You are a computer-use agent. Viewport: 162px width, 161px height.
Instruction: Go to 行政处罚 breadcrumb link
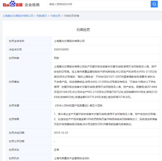[55, 16]
